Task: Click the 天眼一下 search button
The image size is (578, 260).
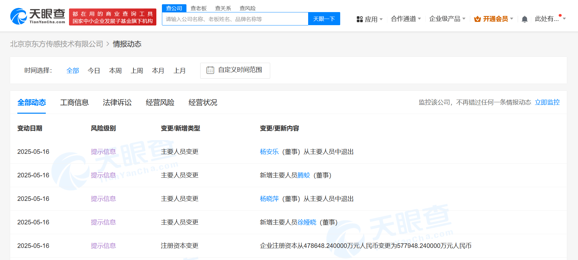Action: 324,19
